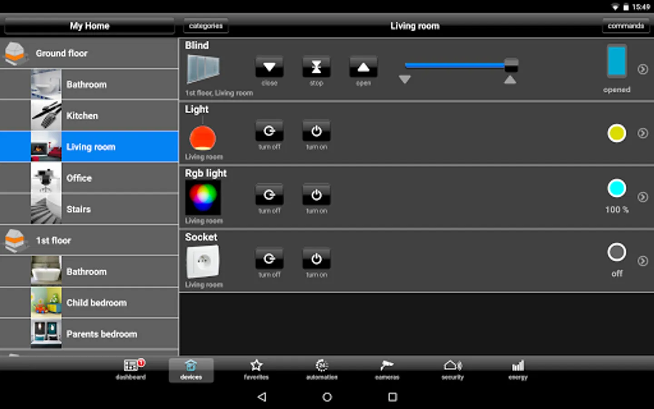Open the security tab
Image resolution: width=654 pixels, height=409 pixels.
point(452,369)
